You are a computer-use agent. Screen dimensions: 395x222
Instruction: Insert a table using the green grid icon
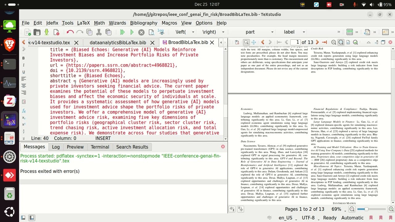point(350,32)
